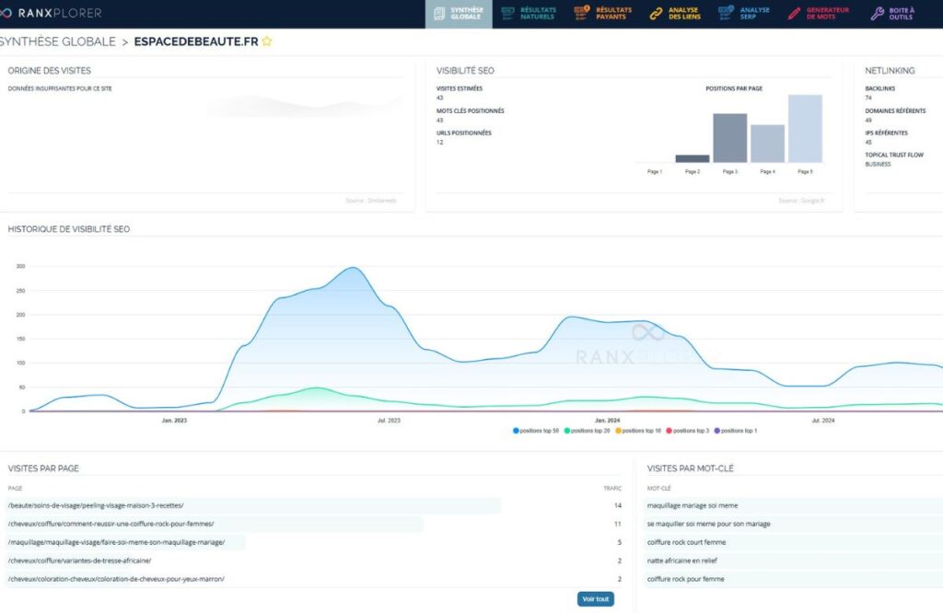Click the traffic value 11 in second row
This screenshot has width=943, height=613.
[618, 524]
